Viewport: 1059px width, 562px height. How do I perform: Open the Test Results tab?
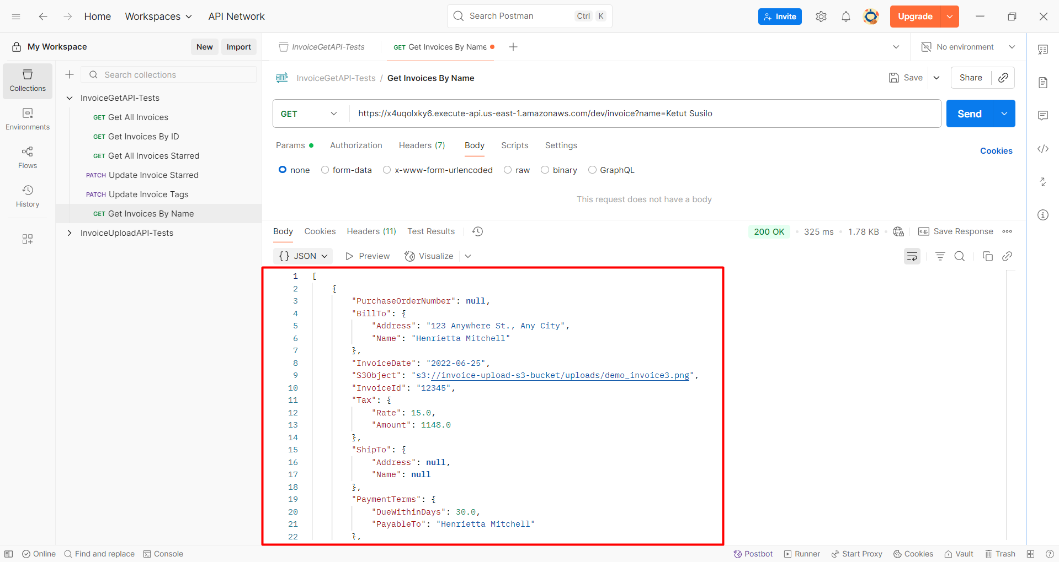(x=430, y=231)
